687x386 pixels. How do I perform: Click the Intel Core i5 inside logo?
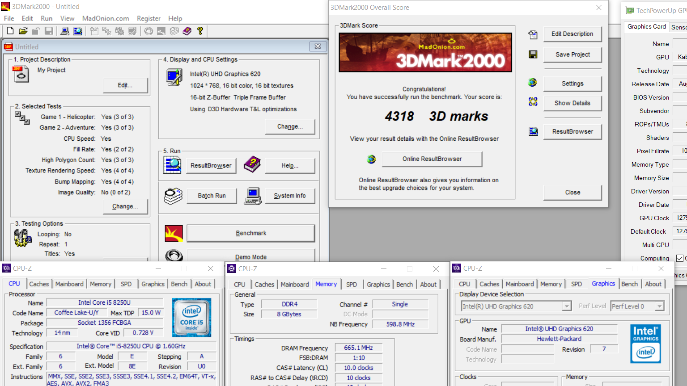click(191, 318)
